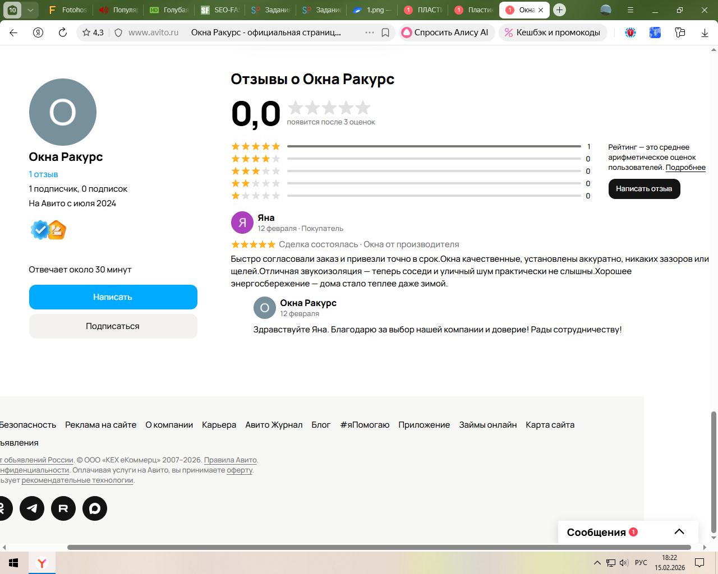The image size is (718, 574).
Task: Open the three-dots page actions menu
Action: [x=370, y=33]
